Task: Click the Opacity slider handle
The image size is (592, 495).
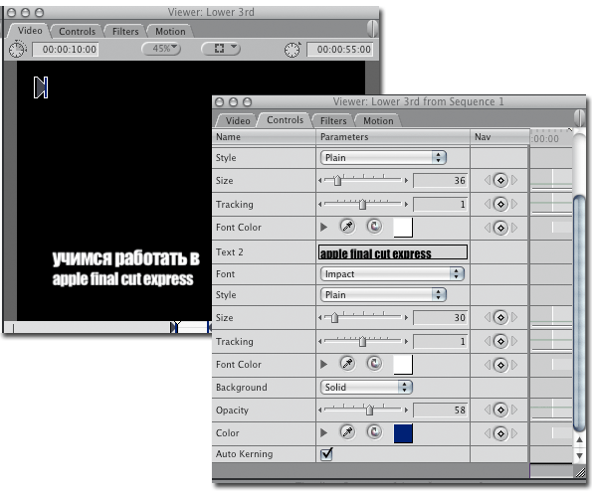Action: [x=369, y=410]
